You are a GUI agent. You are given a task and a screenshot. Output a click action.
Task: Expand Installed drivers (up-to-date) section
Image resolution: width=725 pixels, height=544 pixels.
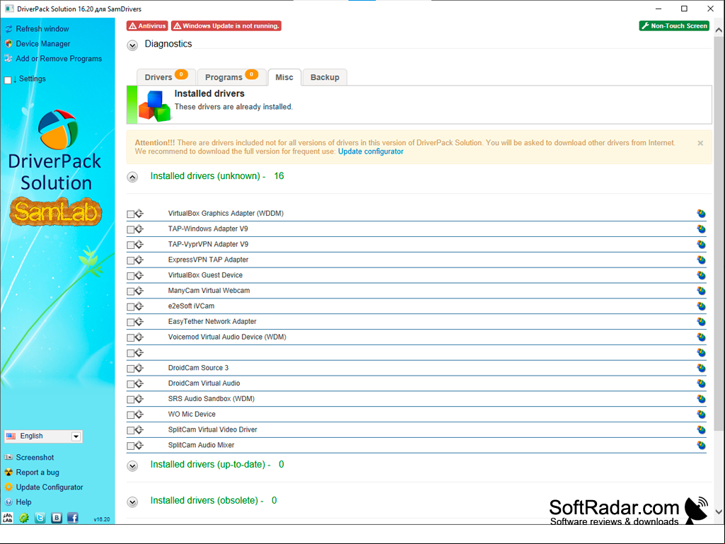click(132, 465)
